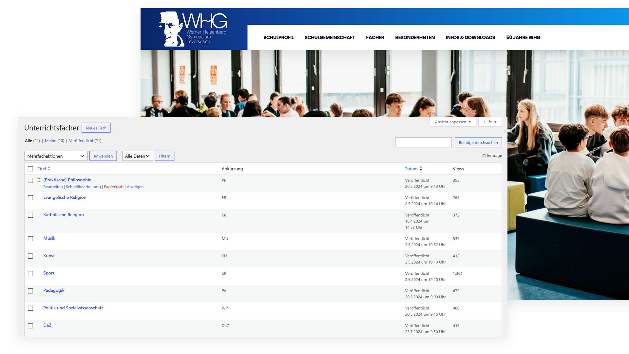Screen dimensions: 629x354
Task: Select the DaZ row checkbox
Action: click(x=30, y=325)
